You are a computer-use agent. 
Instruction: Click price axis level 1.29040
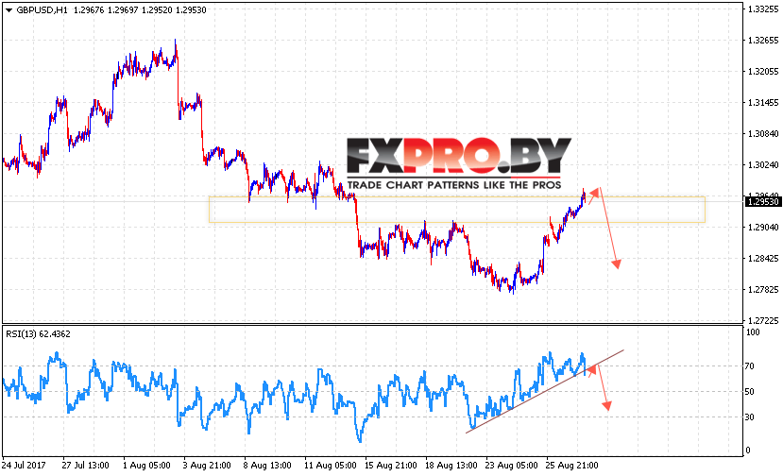(763, 228)
